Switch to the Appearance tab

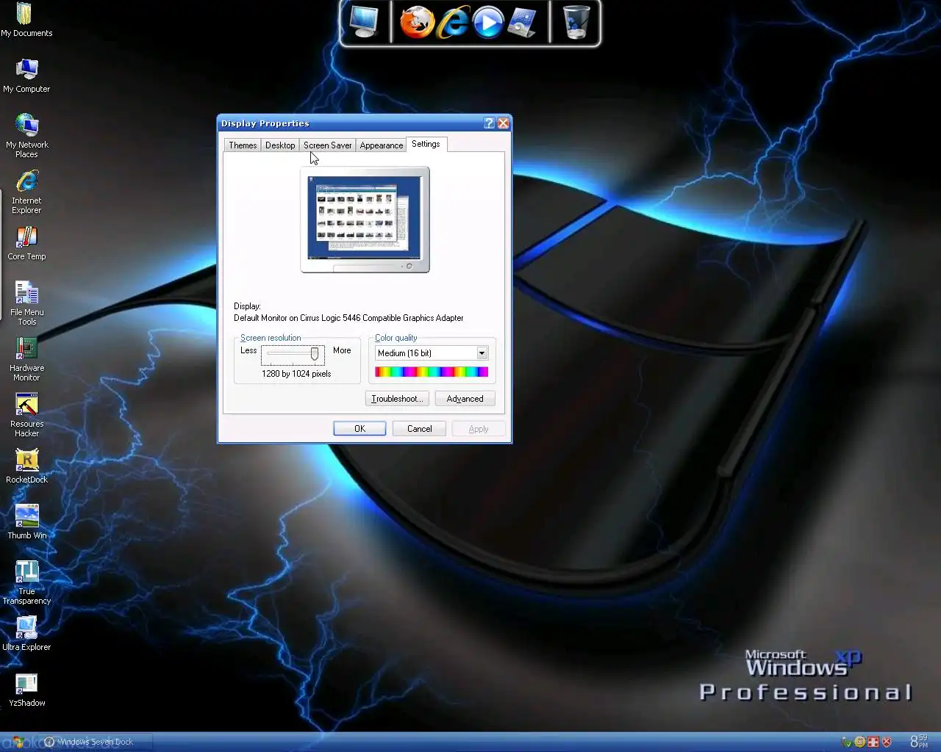(x=382, y=145)
